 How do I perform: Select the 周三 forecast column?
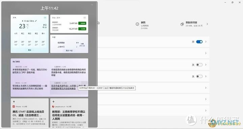coord(23,39)
